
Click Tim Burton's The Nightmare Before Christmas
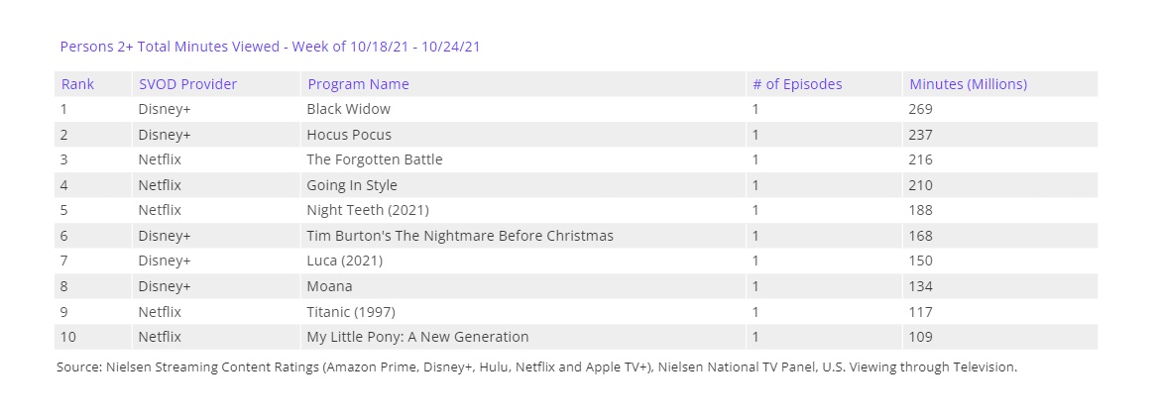460,236
